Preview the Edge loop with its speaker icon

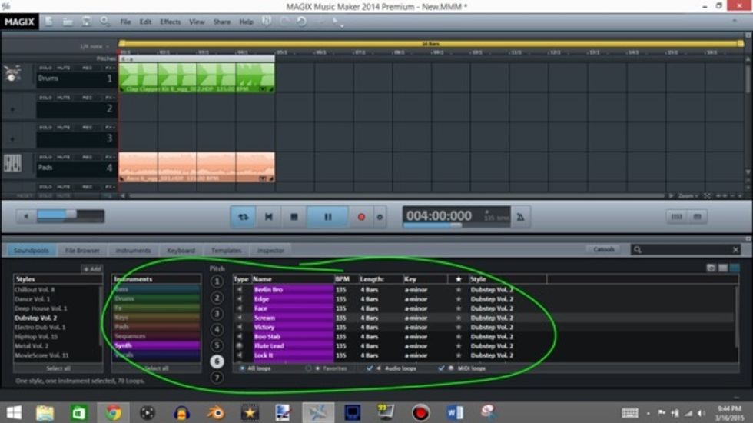tap(240, 298)
